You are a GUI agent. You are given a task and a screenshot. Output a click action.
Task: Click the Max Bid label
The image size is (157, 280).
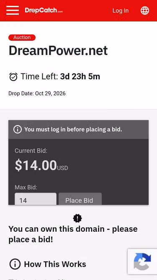coord(26,187)
